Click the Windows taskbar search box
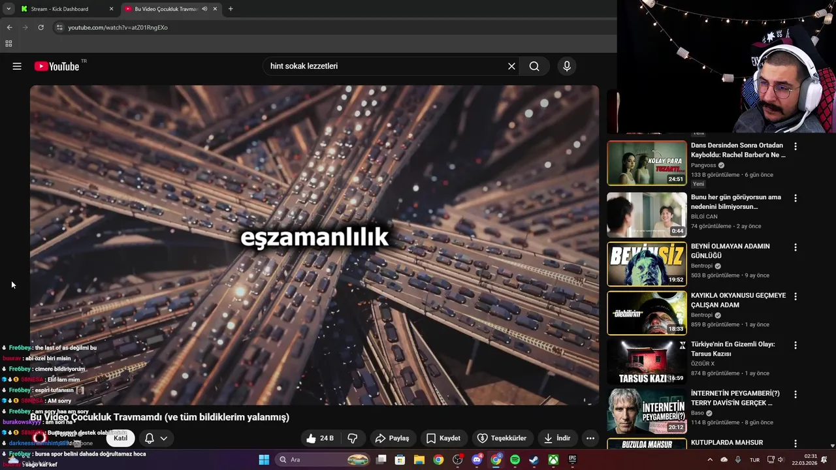 coord(323,460)
